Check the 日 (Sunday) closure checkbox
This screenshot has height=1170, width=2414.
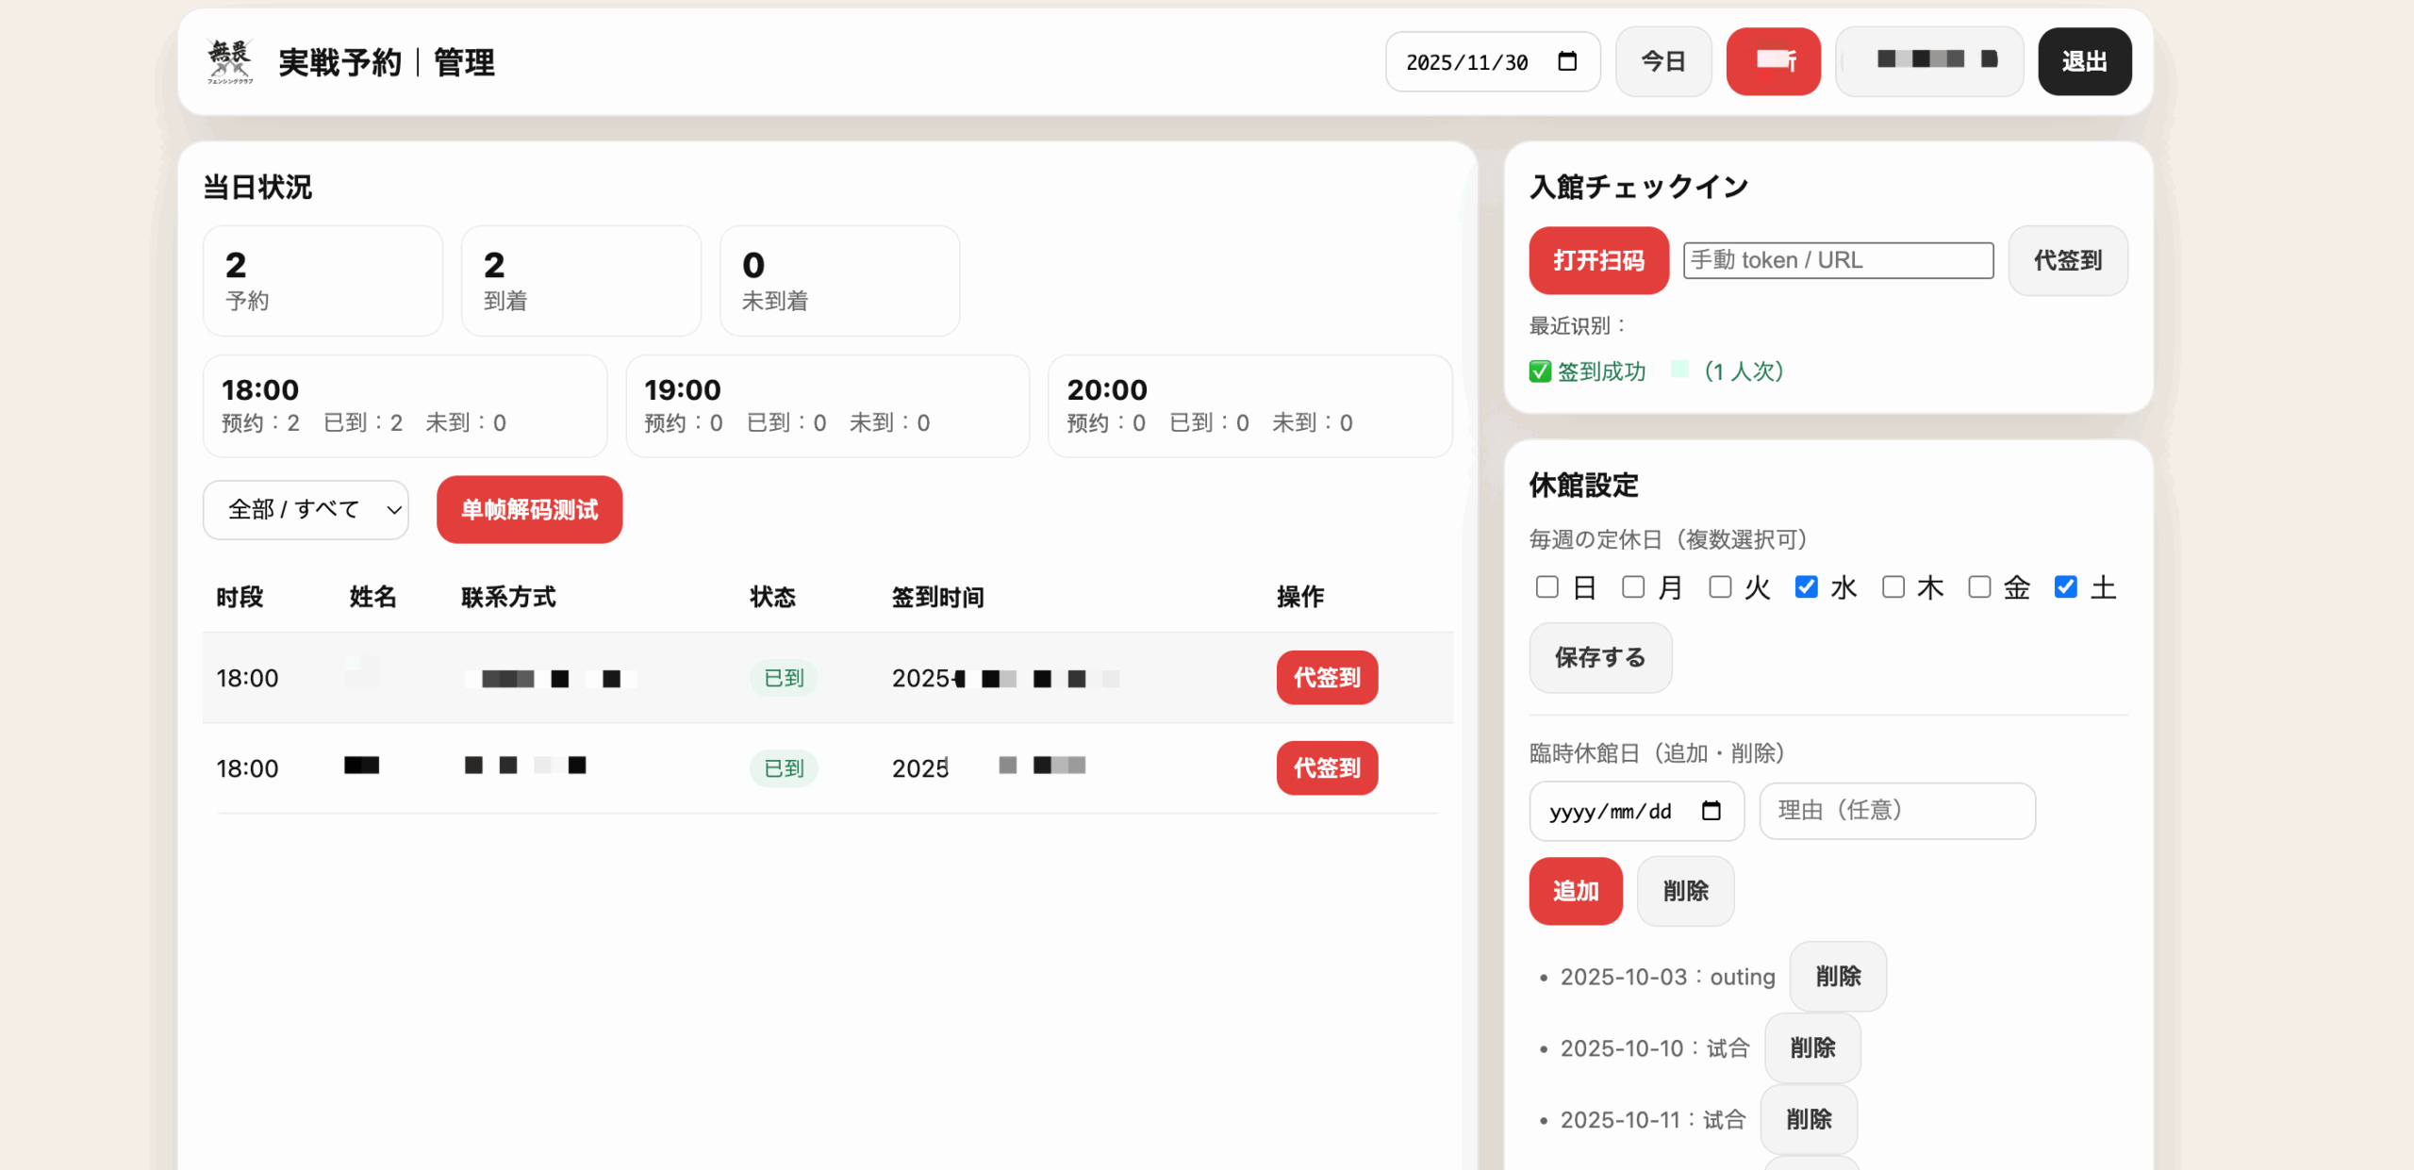(x=1546, y=586)
